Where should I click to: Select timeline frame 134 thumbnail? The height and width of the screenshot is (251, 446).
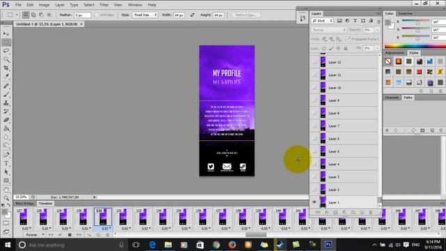click(x=162, y=217)
